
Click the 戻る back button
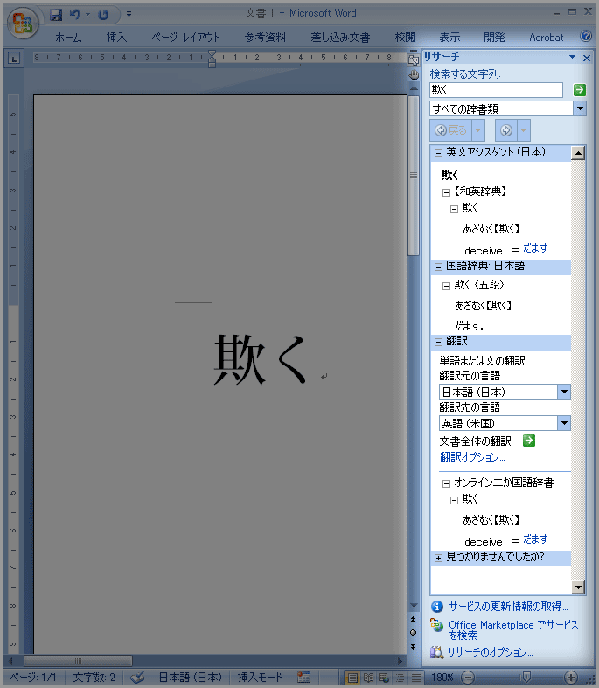coord(451,130)
